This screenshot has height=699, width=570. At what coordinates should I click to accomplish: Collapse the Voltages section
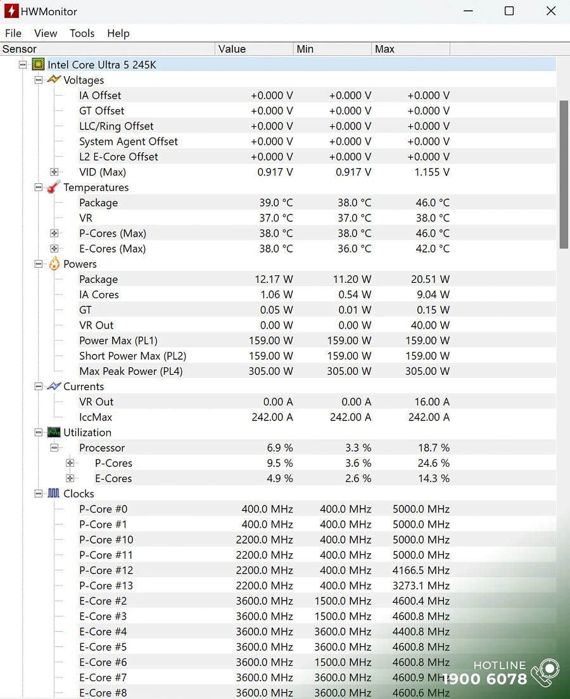[x=39, y=80]
